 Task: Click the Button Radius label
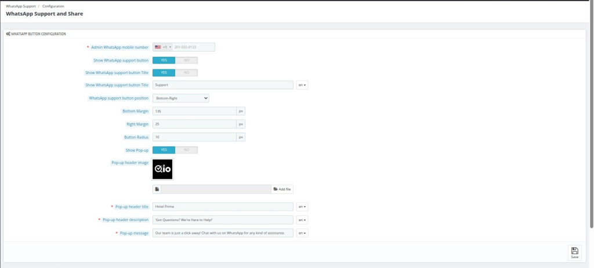(136, 137)
